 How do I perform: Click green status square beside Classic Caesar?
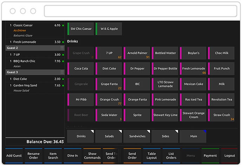(63, 26)
